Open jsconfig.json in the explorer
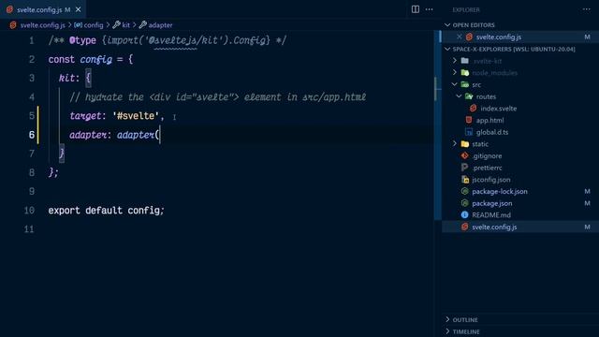The image size is (599, 337). coord(490,180)
